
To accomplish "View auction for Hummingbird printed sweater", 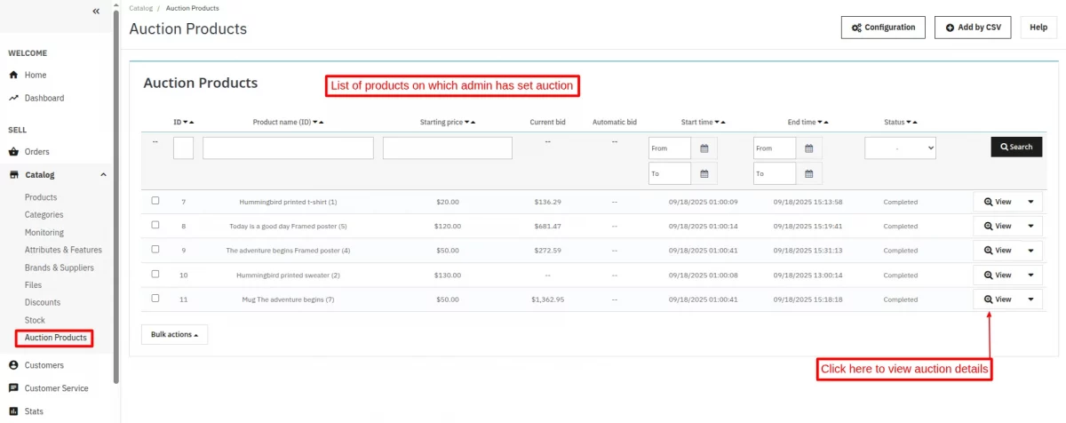I will pos(997,275).
